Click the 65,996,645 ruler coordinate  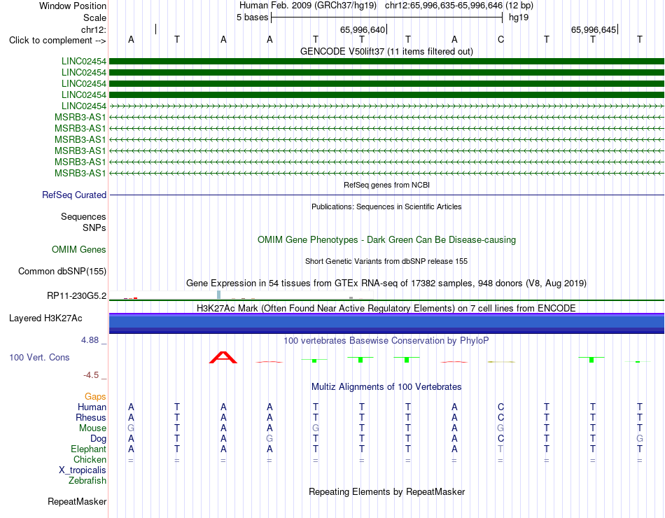click(594, 29)
